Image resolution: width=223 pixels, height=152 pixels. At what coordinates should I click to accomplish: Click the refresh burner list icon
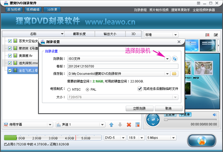pos(174,59)
